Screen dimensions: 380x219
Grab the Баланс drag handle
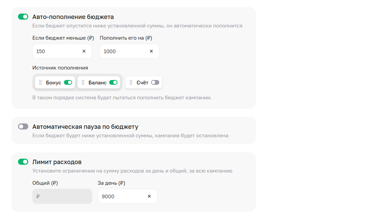(x=83, y=82)
